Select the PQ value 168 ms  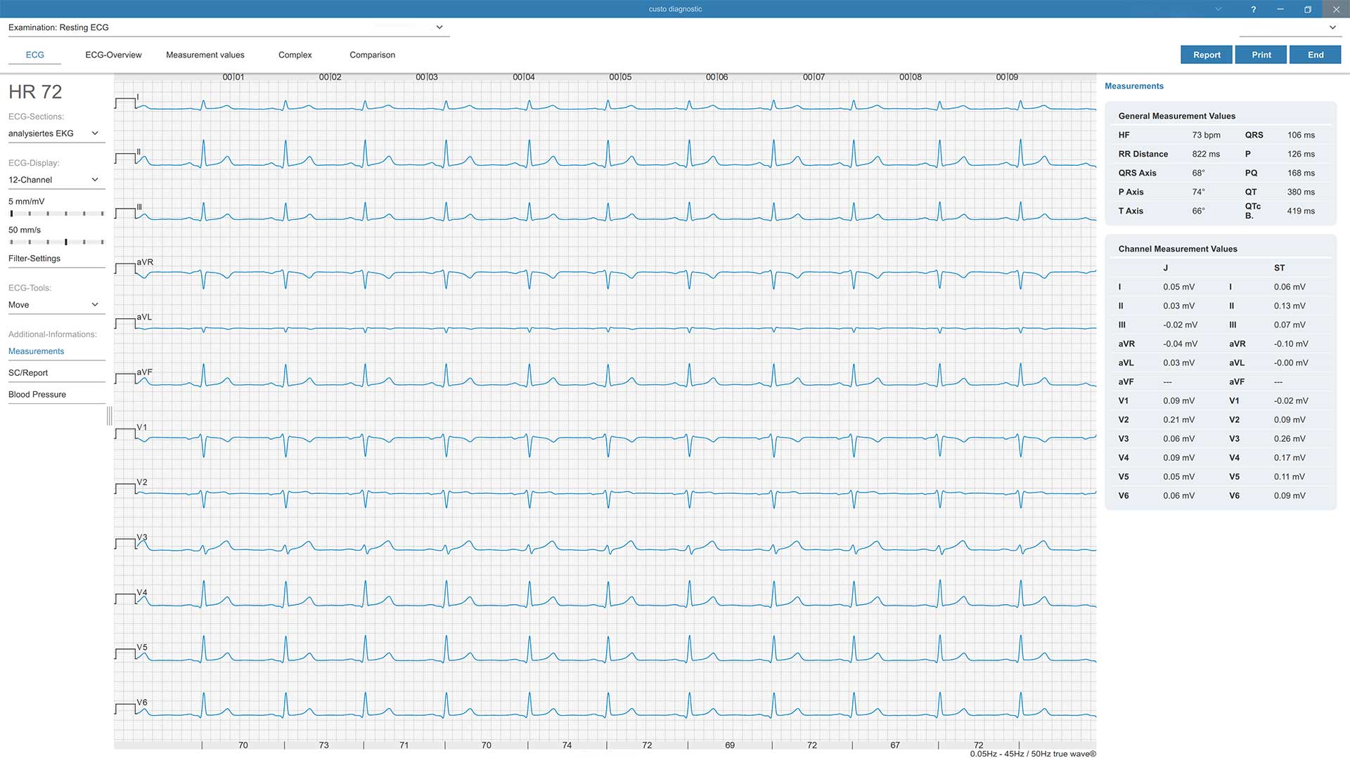tap(1301, 173)
